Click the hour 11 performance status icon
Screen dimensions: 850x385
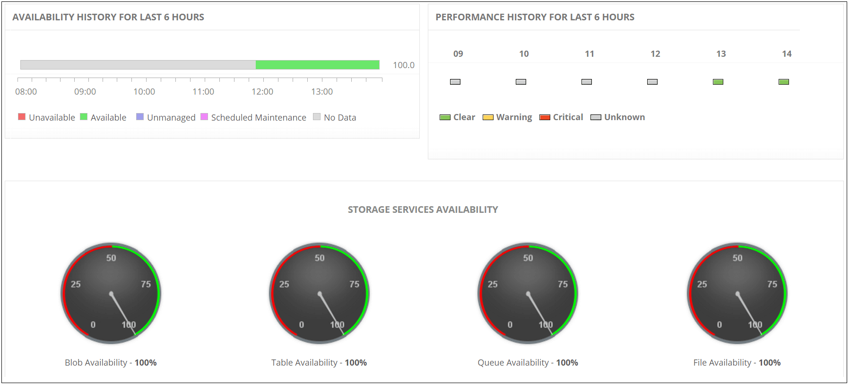pyautogui.click(x=587, y=82)
